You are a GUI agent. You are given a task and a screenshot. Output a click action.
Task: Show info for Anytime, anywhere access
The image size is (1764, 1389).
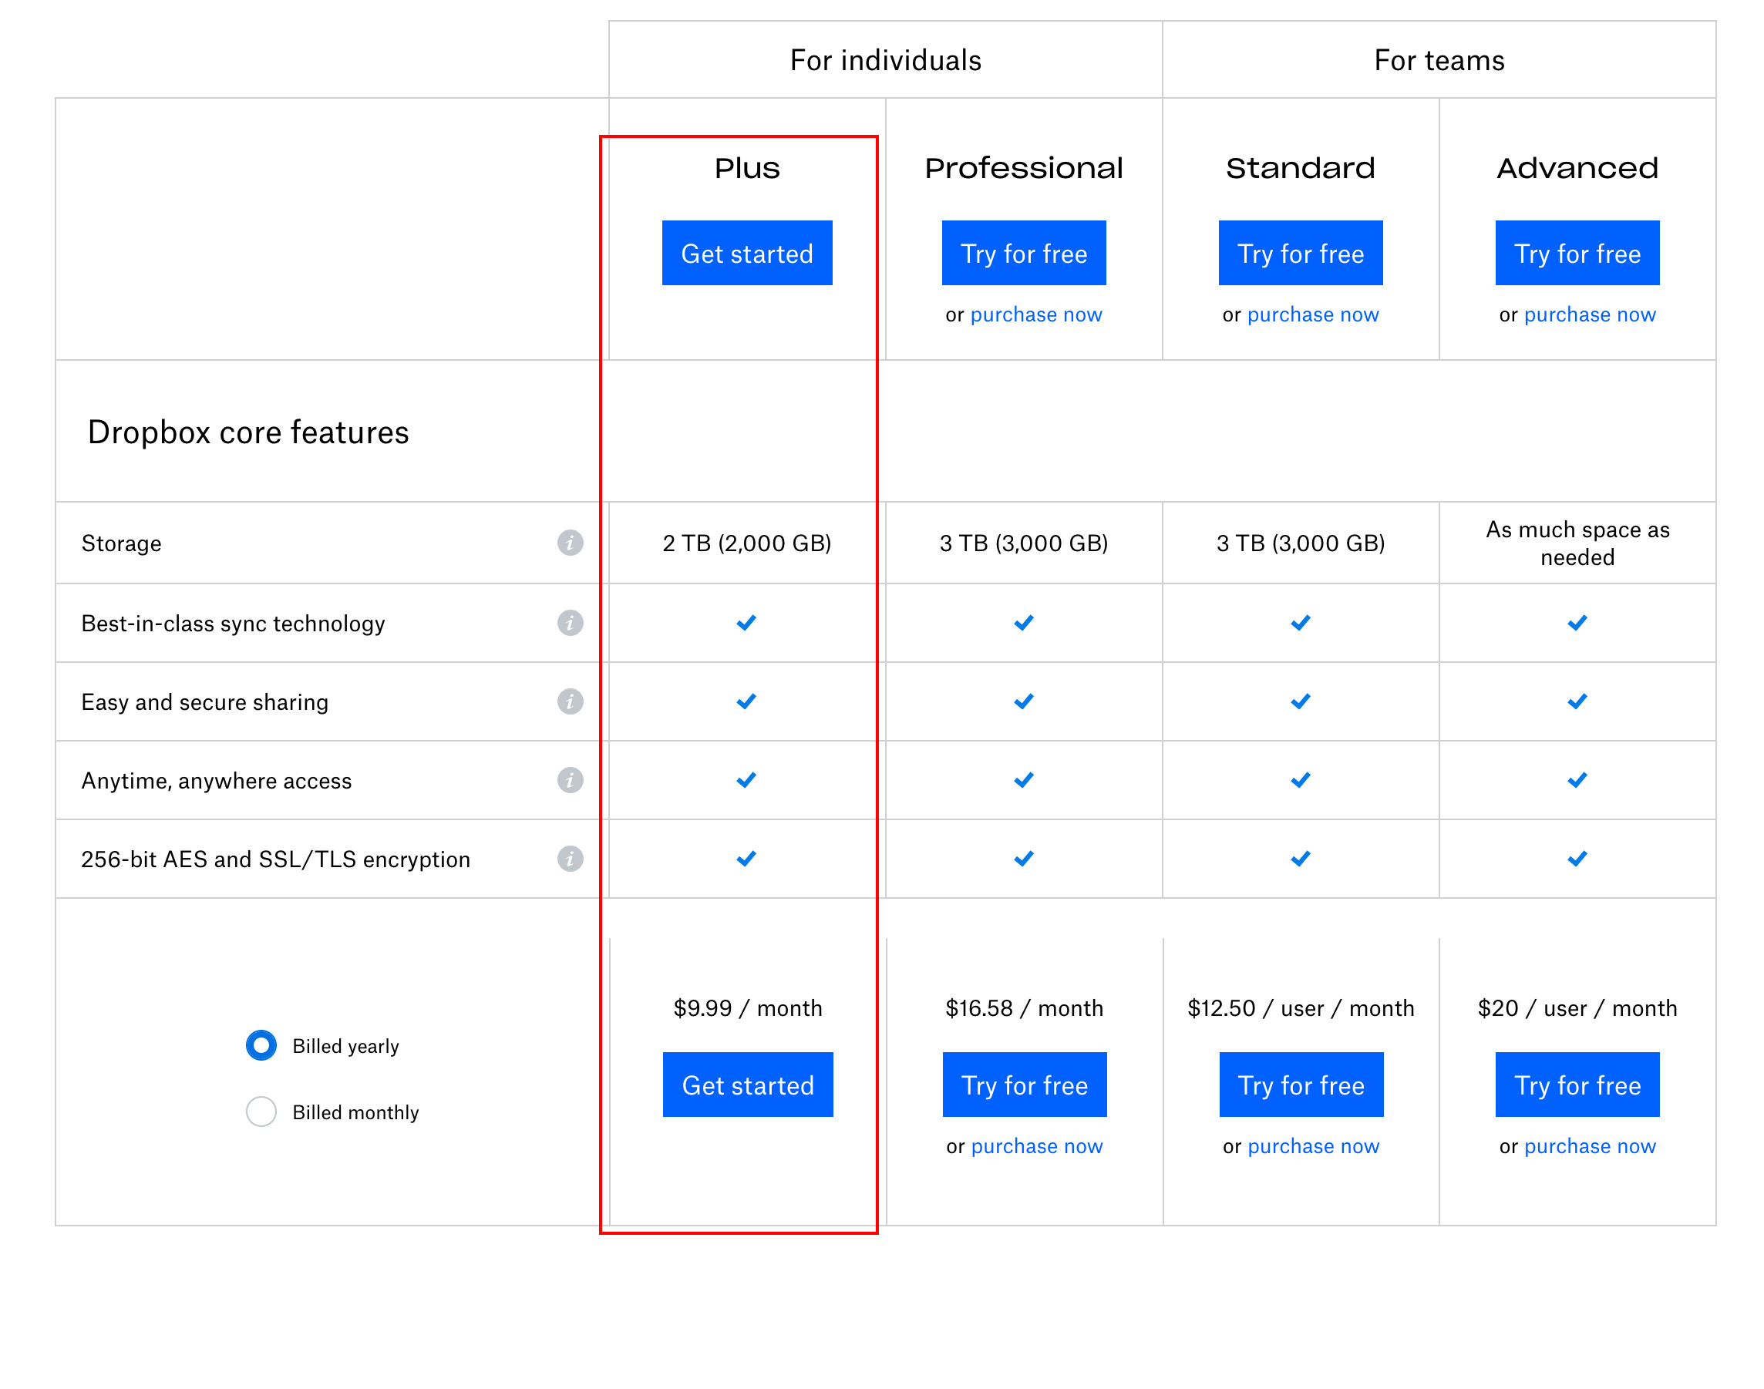(x=570, y=780)
